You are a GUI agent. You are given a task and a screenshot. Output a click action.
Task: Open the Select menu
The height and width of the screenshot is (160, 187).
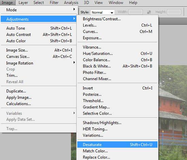[x=39, y=3]
